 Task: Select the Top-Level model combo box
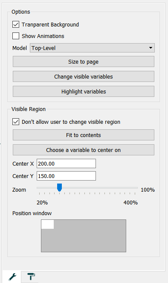click(x=92, y=48)
